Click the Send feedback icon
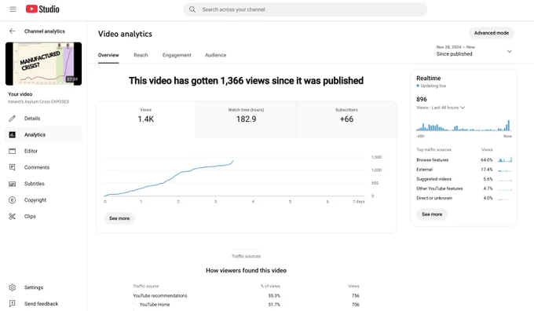The height and width of the screenshot is (311, 534). point(13,303)
